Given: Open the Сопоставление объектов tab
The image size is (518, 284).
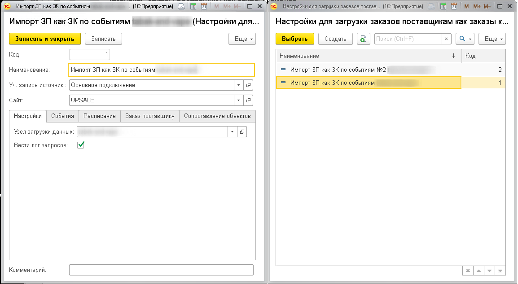Looking at the screenshot, I should click(x=217, y=116).
